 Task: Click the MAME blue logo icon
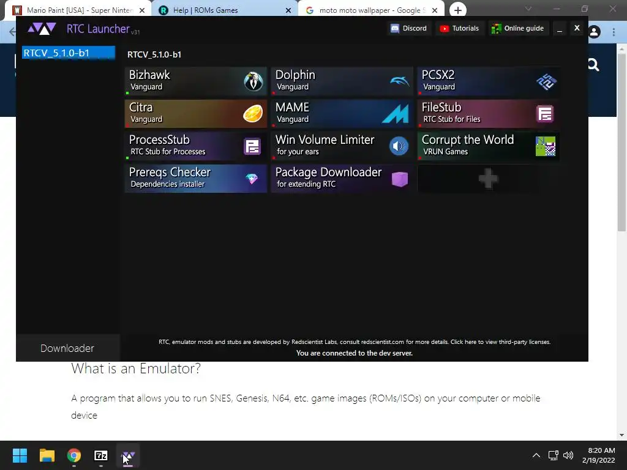click(x=396, y=114)
